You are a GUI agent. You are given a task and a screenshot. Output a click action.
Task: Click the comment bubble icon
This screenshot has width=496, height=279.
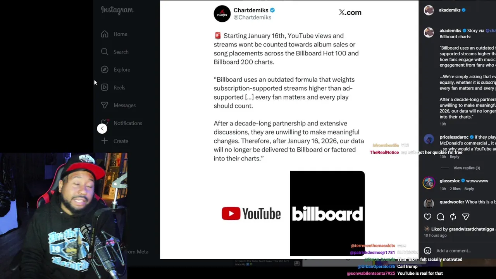tap(440, 217)
